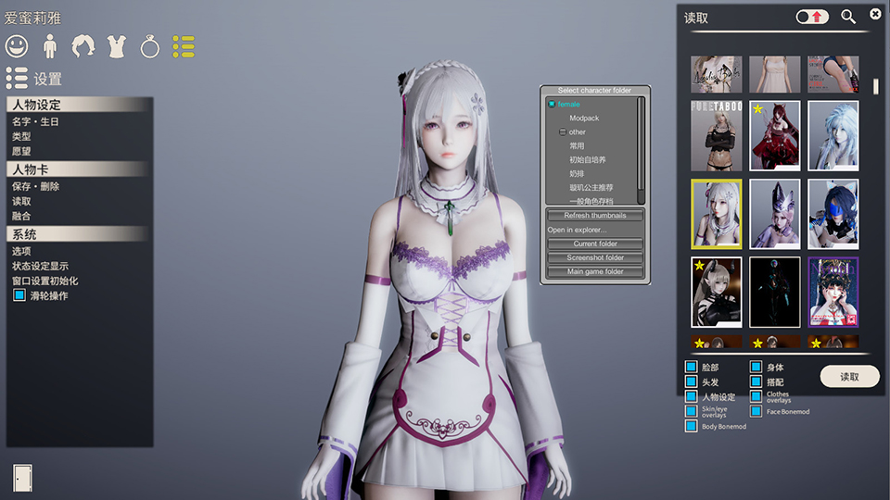890x500 pixels.
Task: Open the accessories ring icon
Action: [x=150, y=44]
